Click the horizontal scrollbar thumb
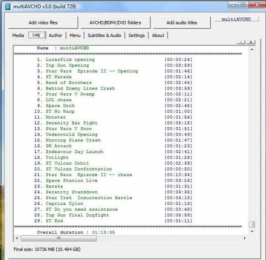This screenshot has width=266, height=260. pos(59,238)
